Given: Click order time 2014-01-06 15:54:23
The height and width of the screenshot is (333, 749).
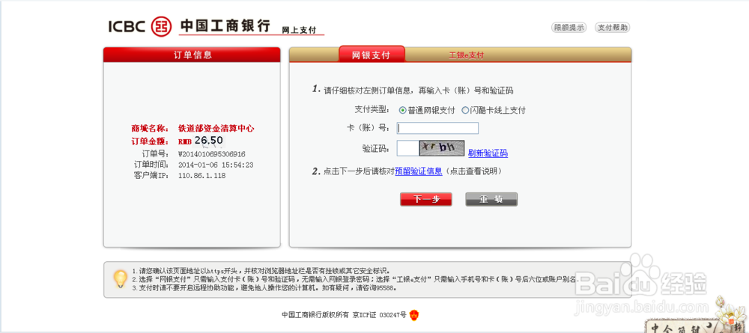Looking at the screenshot, I should (x=216, y=165).
